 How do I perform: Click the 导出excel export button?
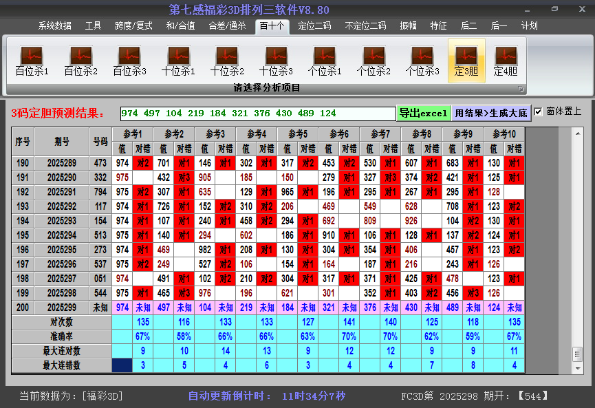pyautogui.click(x=424, y=112)
